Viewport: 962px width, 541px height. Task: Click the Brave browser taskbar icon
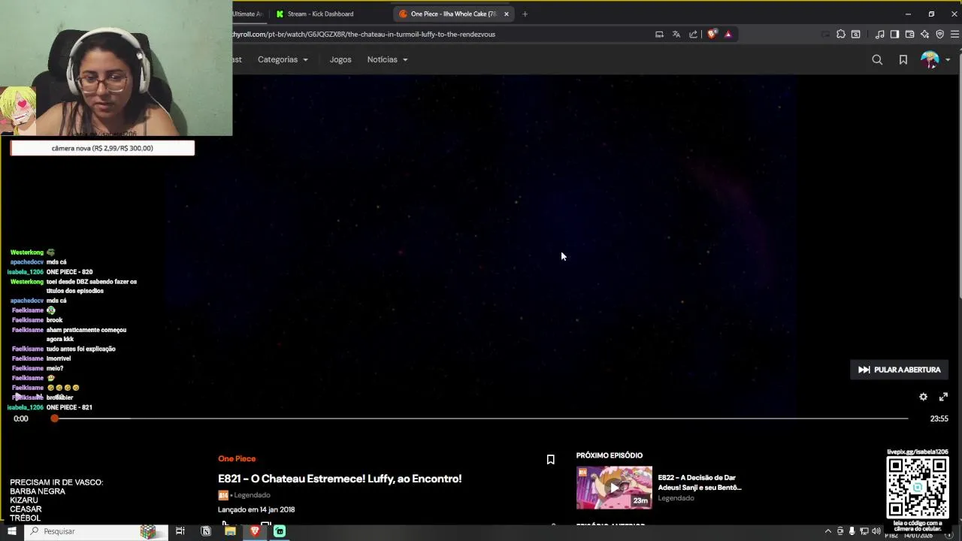[x=255, y=531]
